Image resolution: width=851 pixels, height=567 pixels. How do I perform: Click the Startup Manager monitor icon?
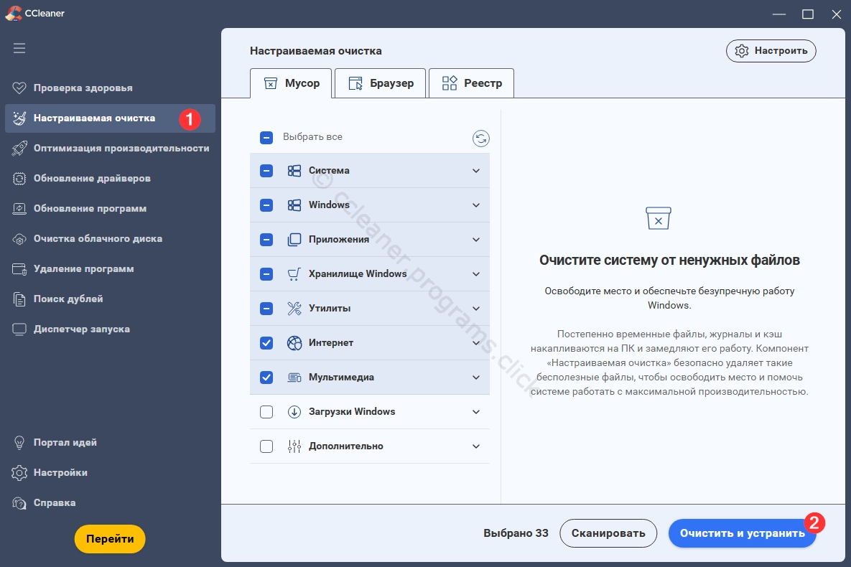19,329
